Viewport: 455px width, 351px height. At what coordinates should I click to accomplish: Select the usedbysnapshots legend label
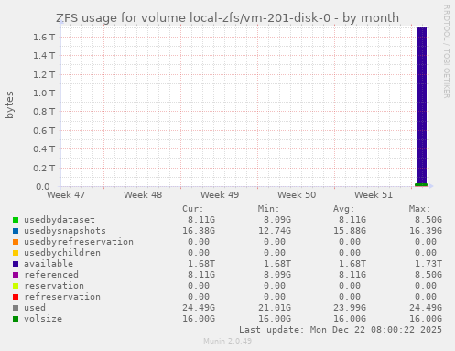65,231
